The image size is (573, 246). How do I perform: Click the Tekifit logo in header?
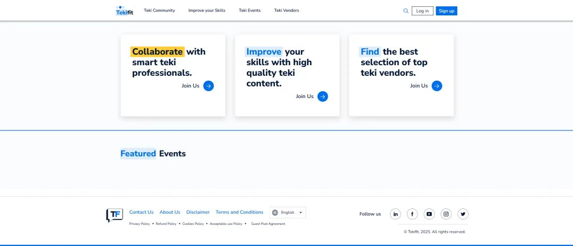tap(125, 11)
